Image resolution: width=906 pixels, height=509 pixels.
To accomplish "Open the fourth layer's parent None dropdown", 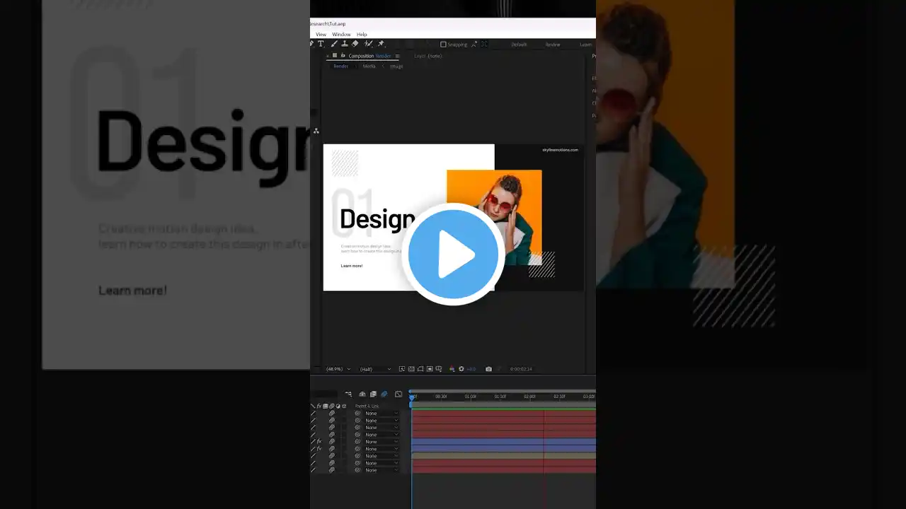I will (381, 434).
